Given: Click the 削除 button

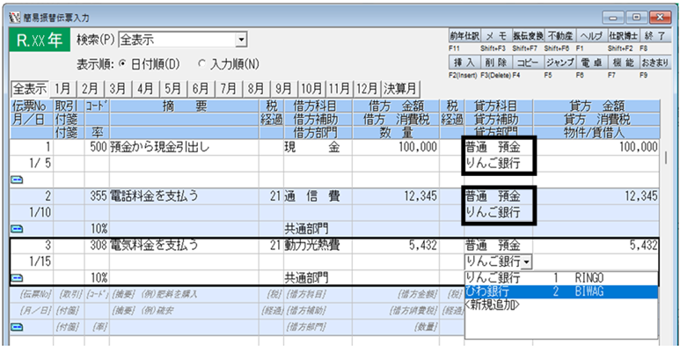Looking at the screenshot, I should [495, 63].
